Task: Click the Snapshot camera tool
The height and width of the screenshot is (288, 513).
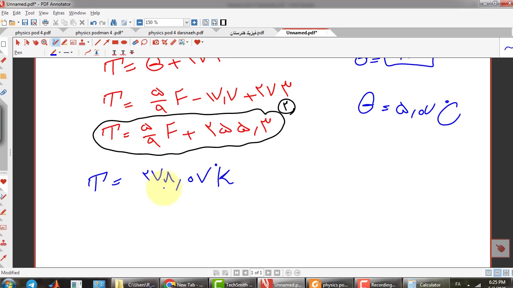Action: pyautogui.click(x=156, y=42)
